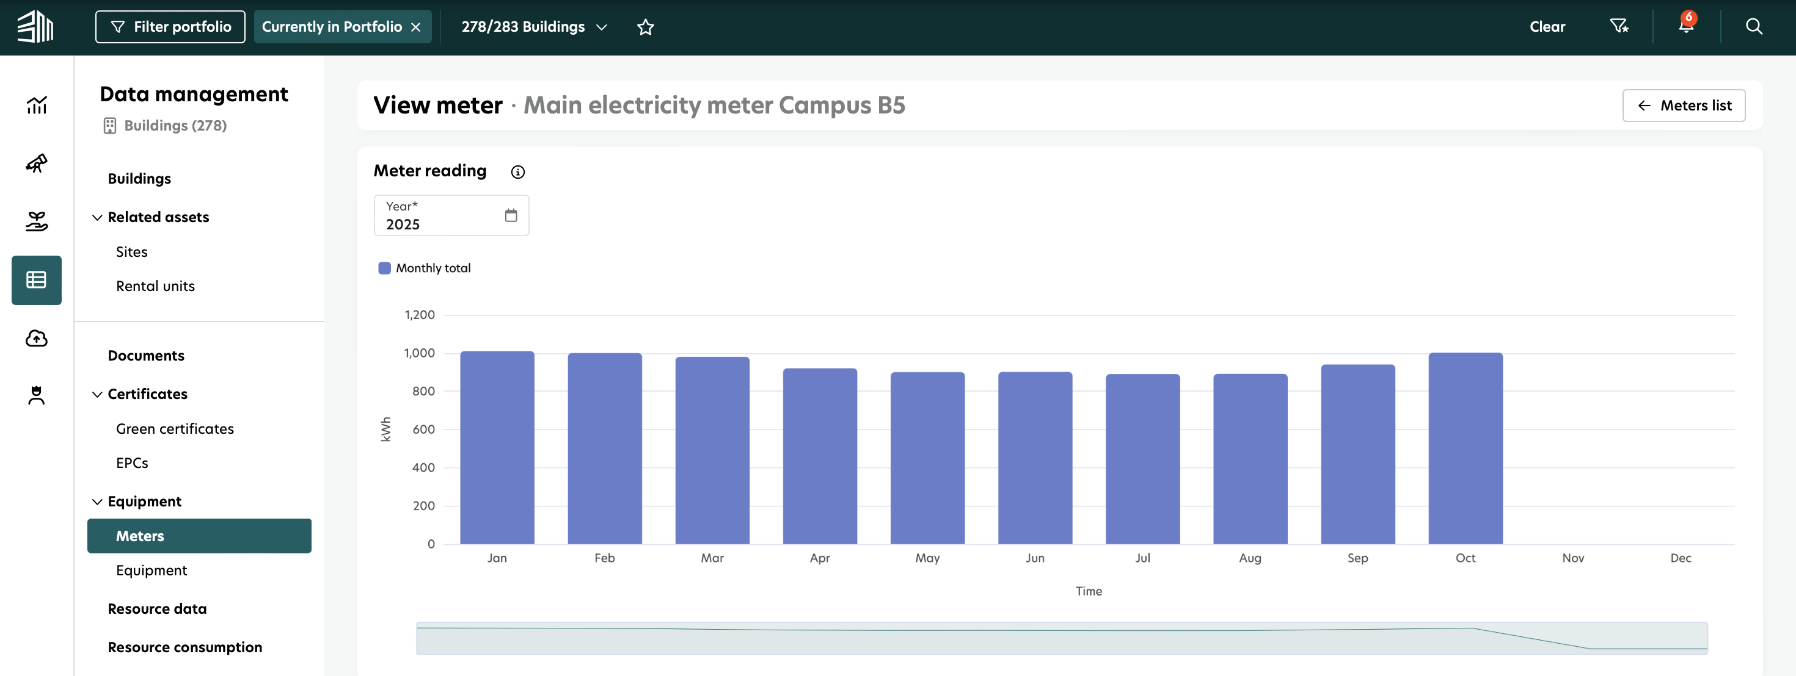1796x676 pixels.
Task: Toggle Monthly total legend series
Action: 424,268
